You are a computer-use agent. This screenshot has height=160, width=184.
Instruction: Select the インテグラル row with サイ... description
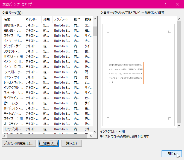[x=48, y=88]
